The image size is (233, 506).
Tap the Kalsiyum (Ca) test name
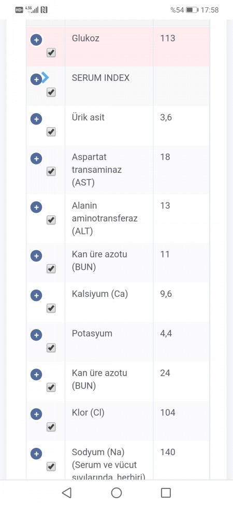100,294
